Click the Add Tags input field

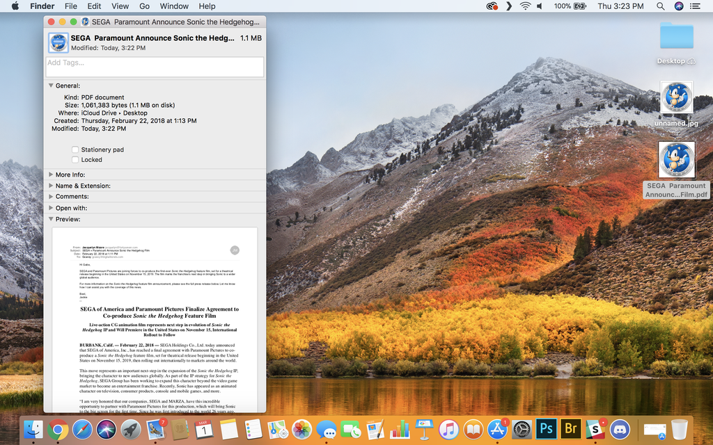pyautogui.click(x=153, y=67)
